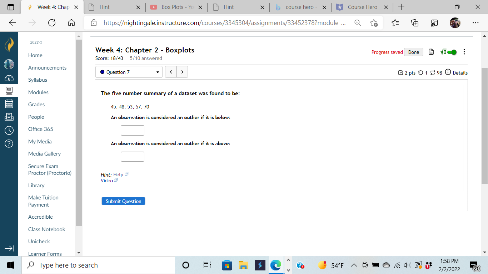This screenshot has height=274, width=488.
Task: Open a new browser tab
Action: click(x=401, y=7)
